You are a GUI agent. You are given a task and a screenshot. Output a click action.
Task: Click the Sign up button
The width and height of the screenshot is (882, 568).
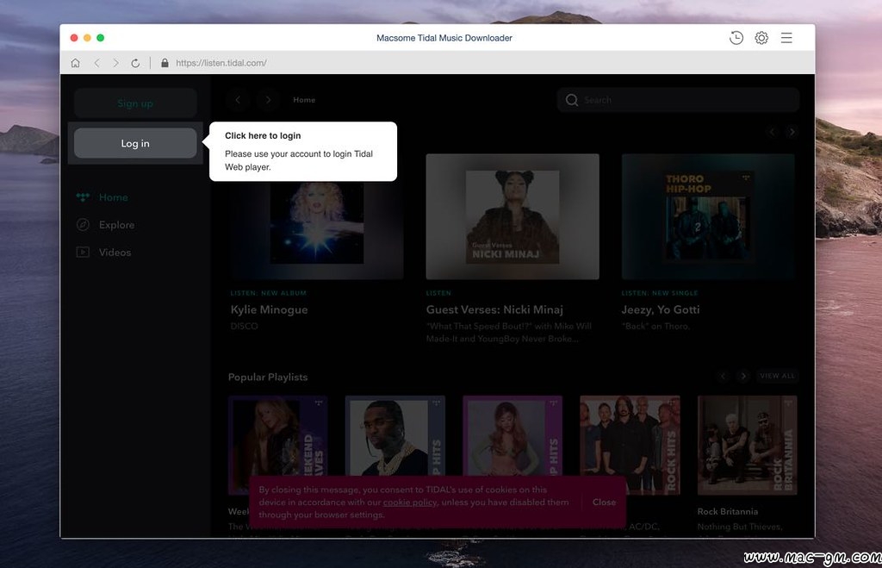click(x=135, y=103)
